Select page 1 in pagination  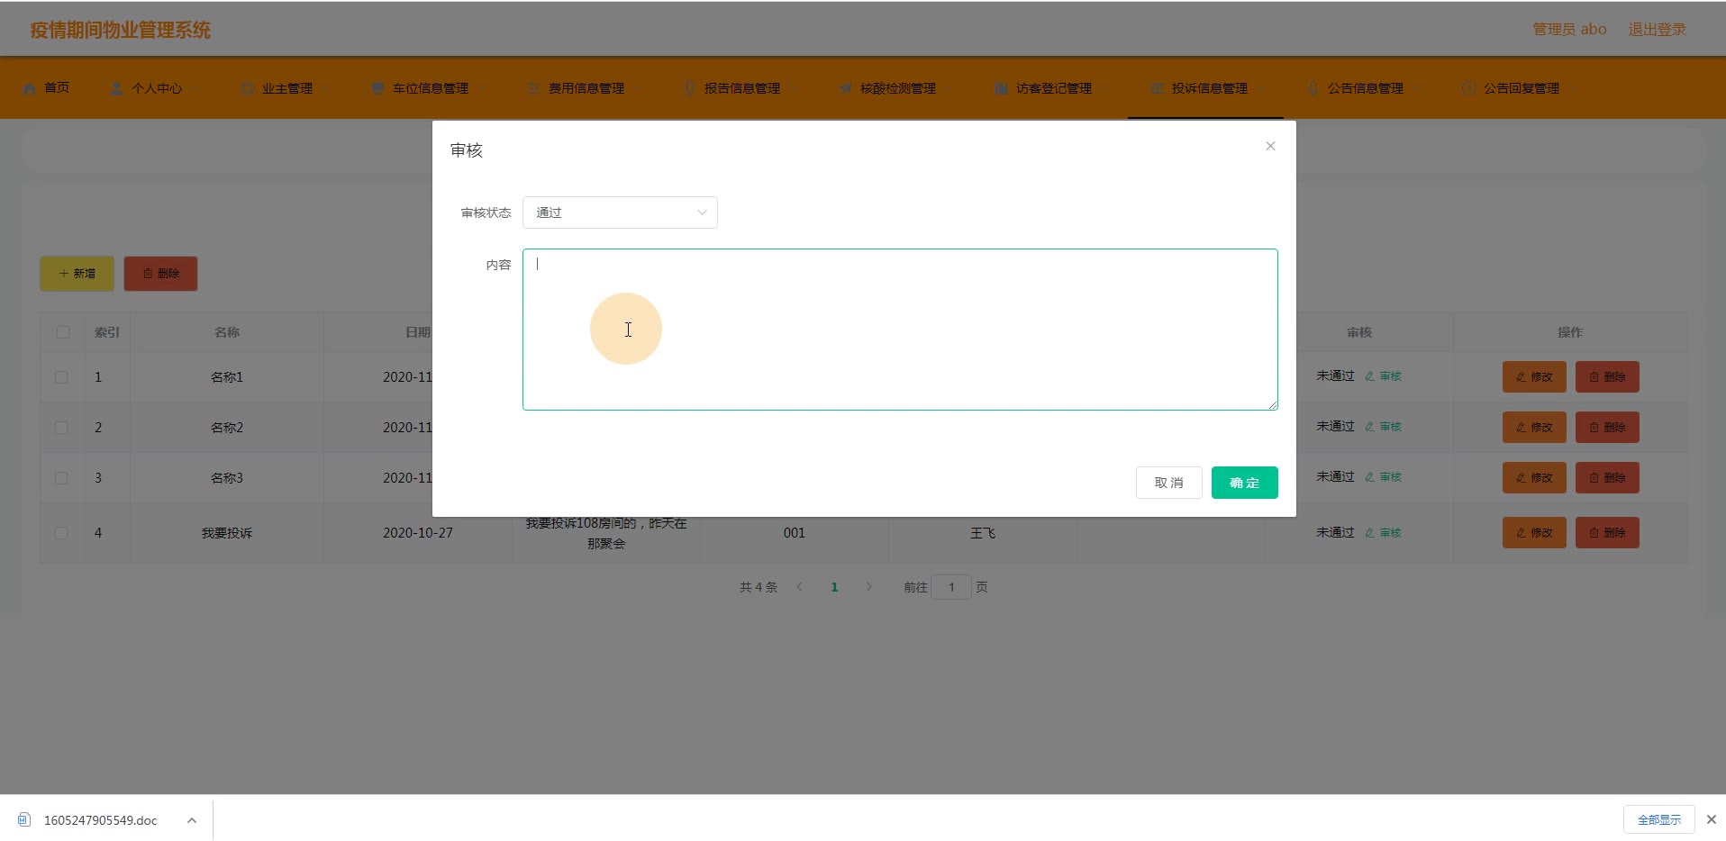click(835, 587)
